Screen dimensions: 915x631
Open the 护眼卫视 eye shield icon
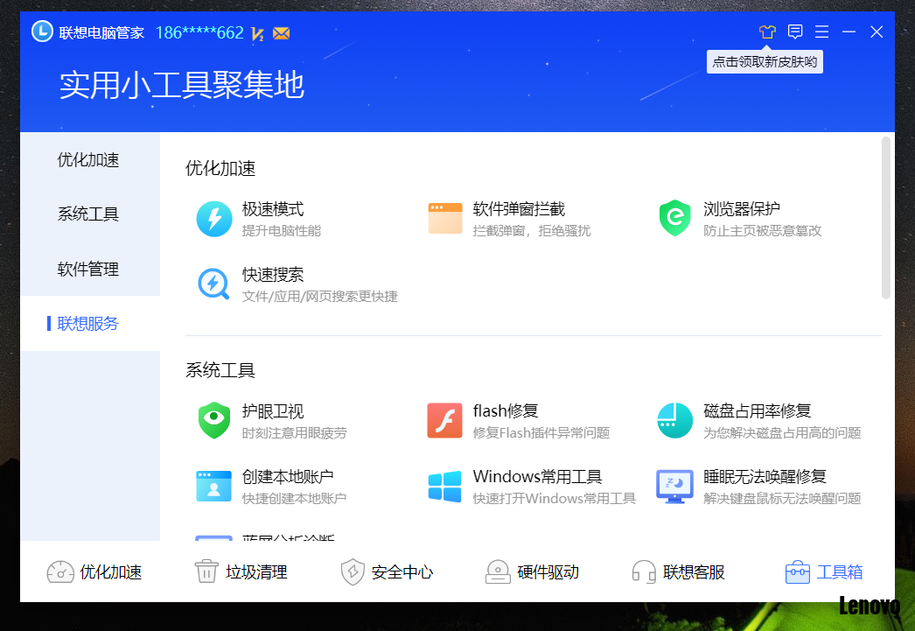(x=214, y=421)
